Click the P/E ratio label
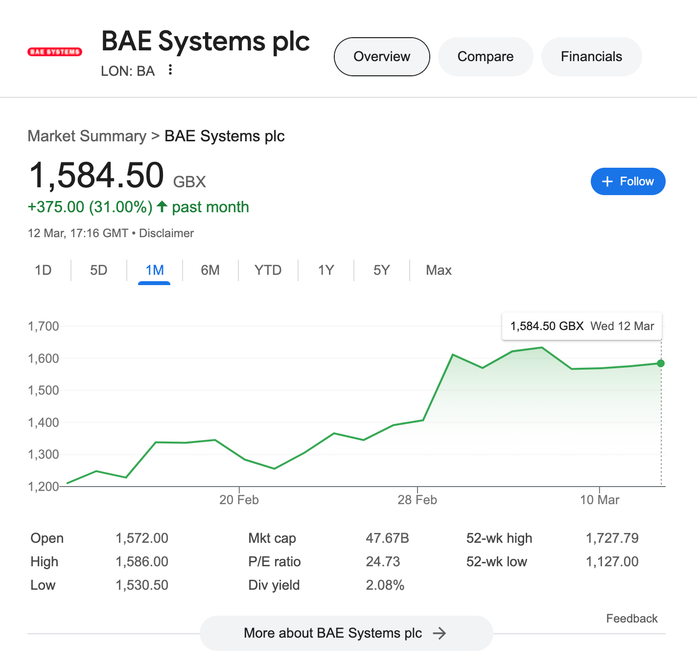 tap(275, 562)
